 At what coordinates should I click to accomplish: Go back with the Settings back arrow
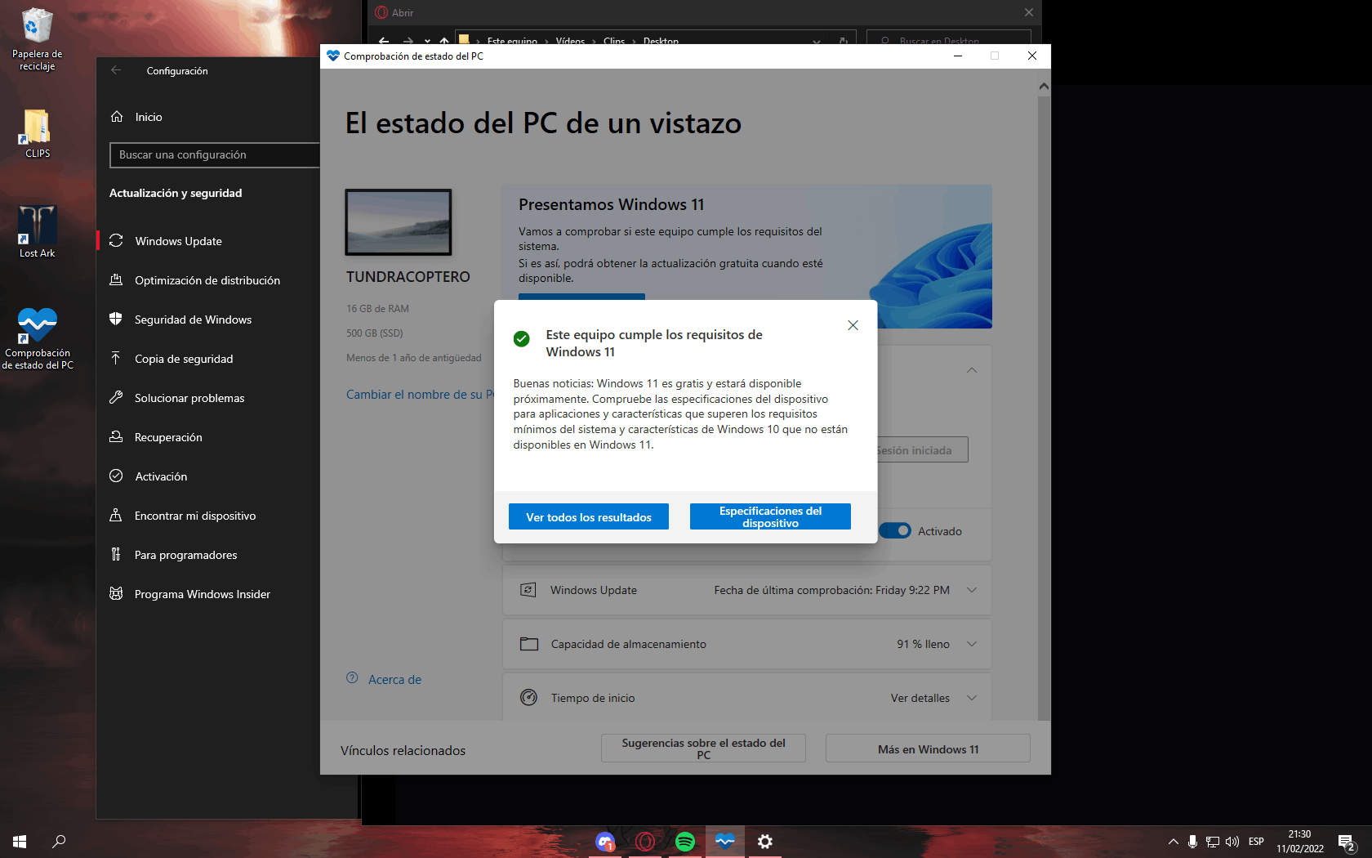(x=116, y=70)
